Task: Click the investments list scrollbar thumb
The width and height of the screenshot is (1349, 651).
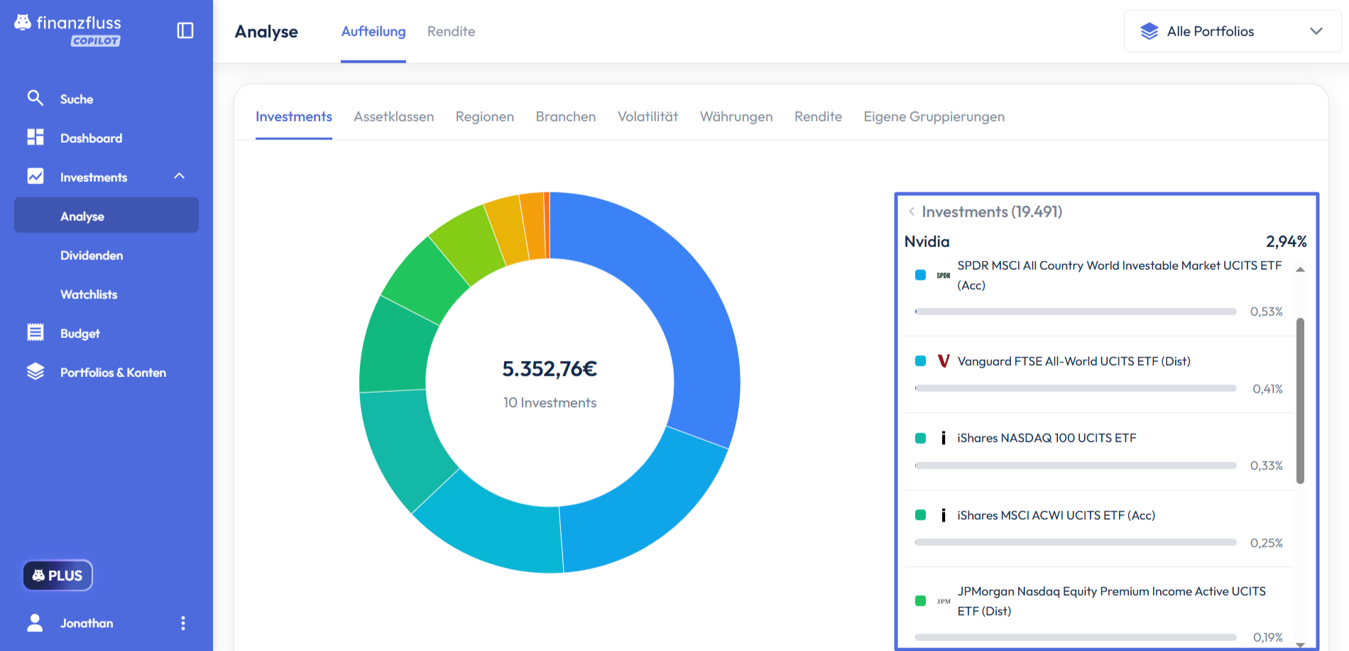Action: click(x=1300, y=401)
